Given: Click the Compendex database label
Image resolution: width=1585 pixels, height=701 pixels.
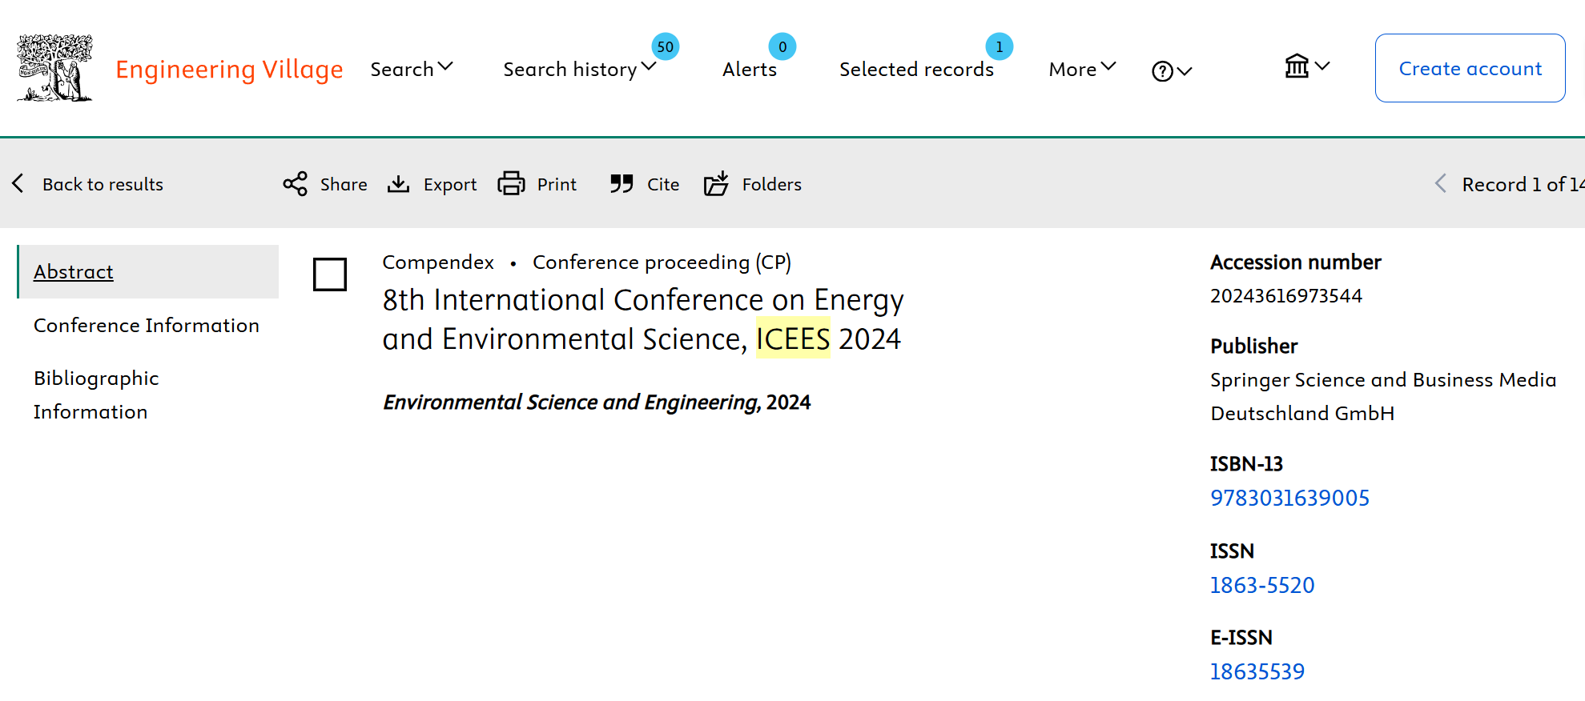Looking at the screenshot, I should pos(438,262).
